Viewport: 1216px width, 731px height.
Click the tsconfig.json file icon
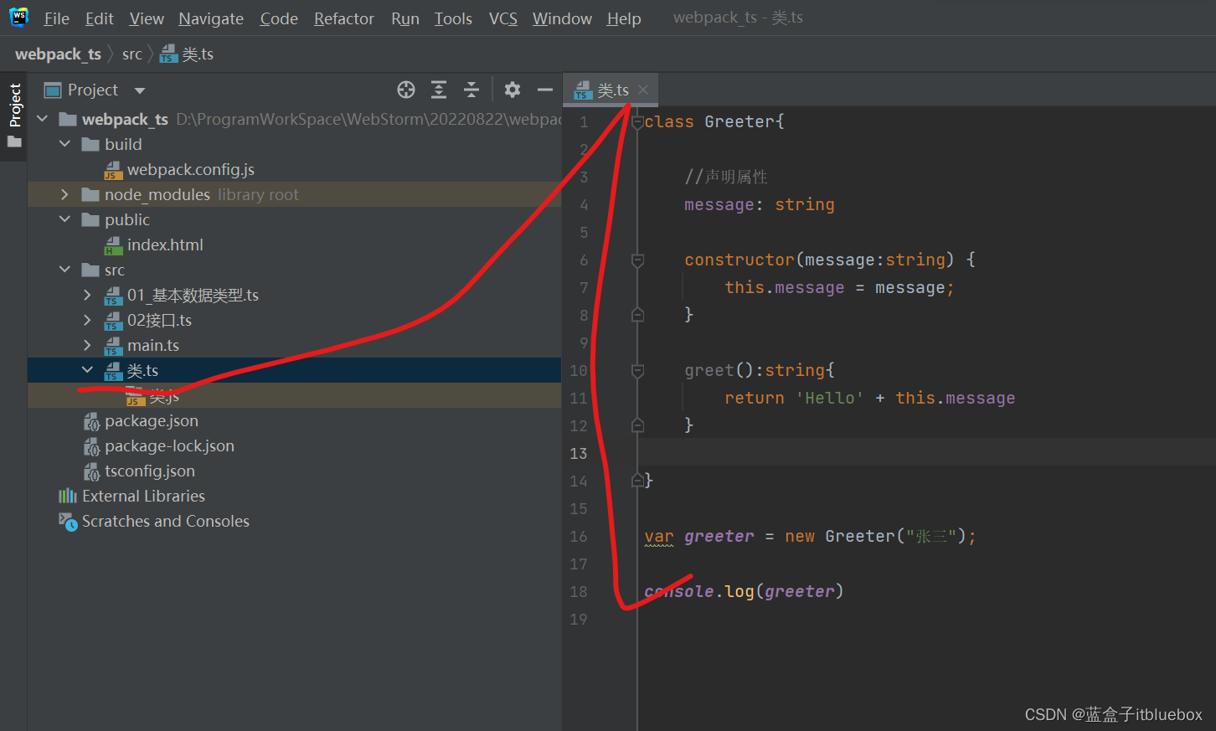click(91, 471)
